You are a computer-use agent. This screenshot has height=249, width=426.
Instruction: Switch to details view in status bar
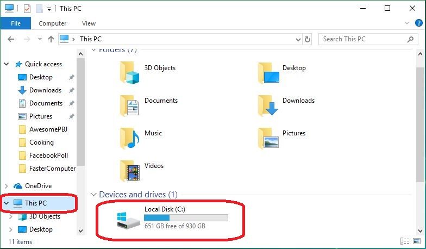coord(404,241)
